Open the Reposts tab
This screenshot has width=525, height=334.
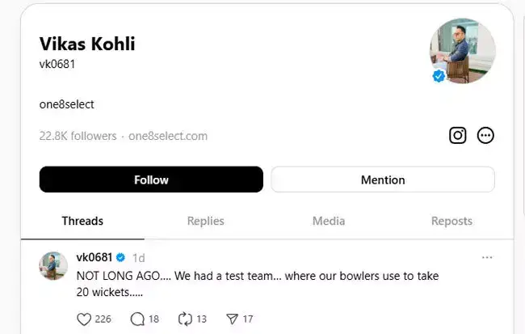[x=451, y=221]
